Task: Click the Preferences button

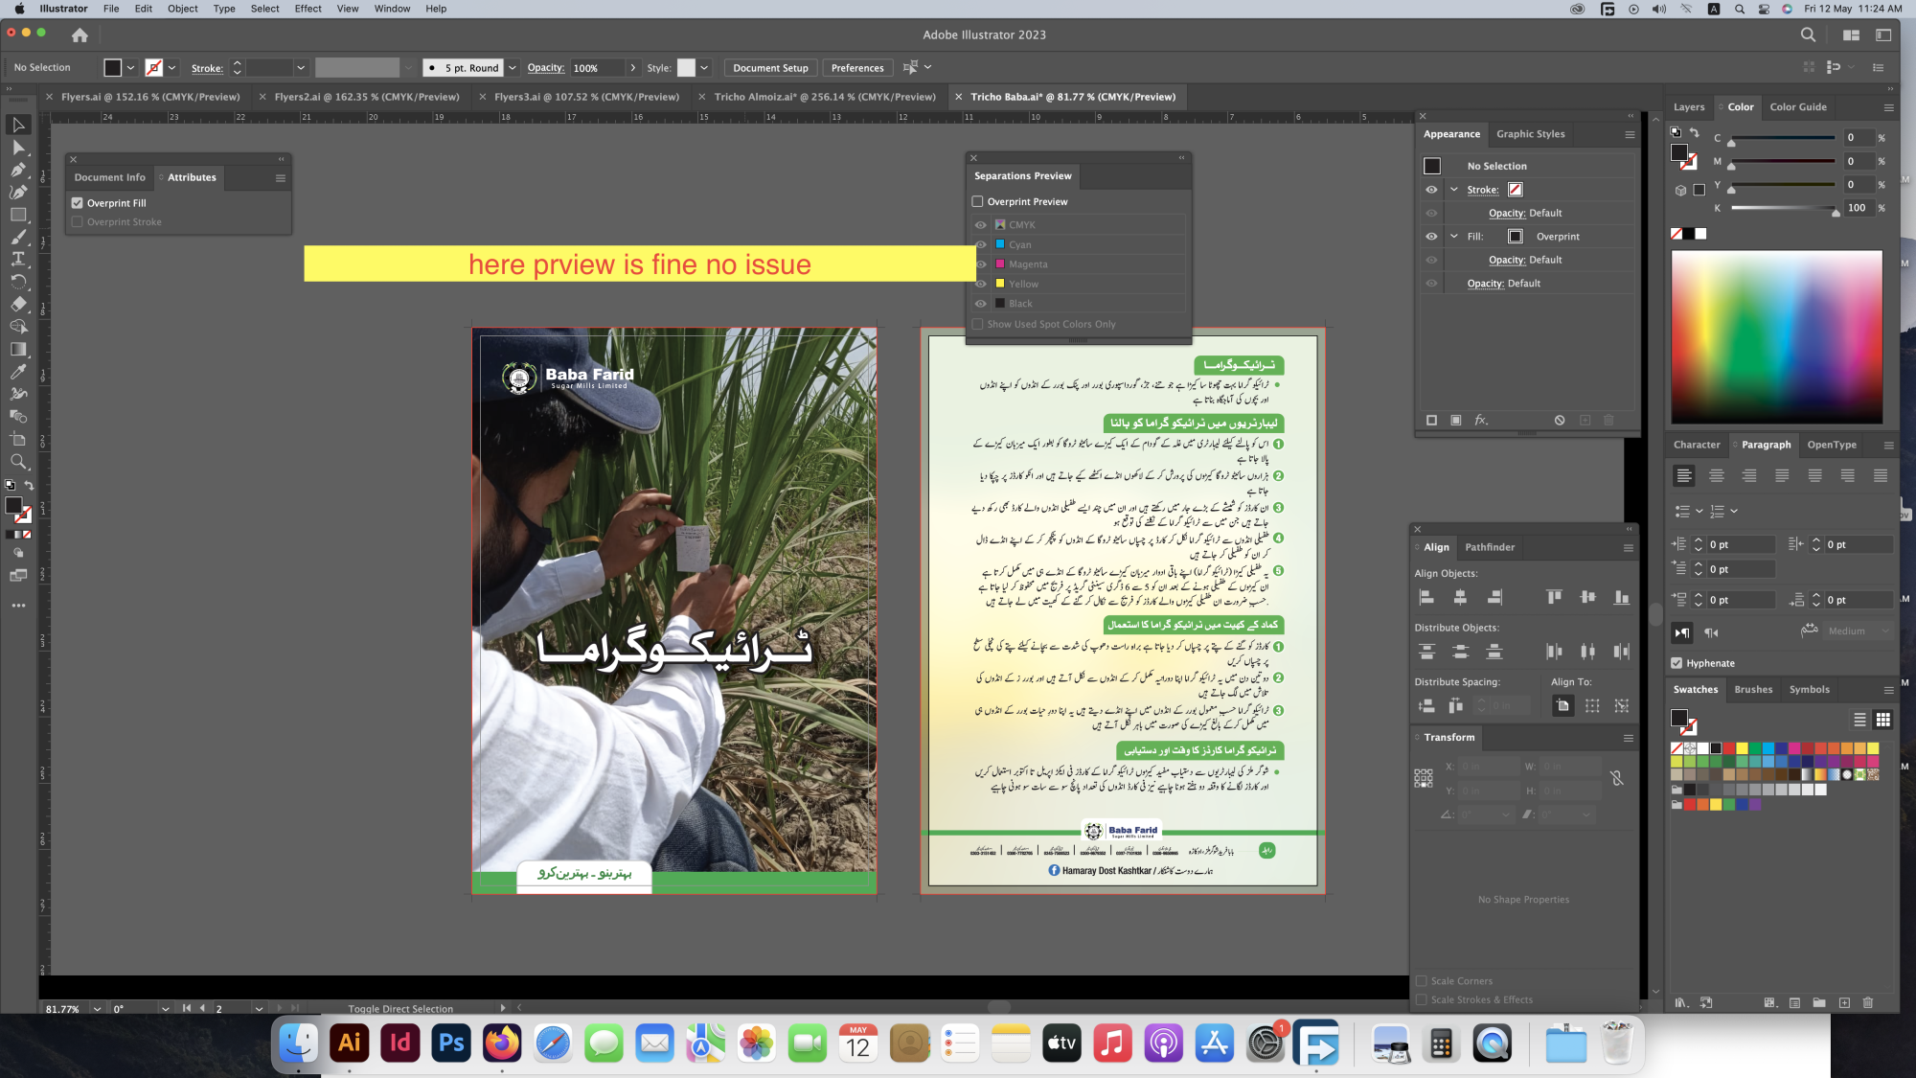Action: click(857, 68)
